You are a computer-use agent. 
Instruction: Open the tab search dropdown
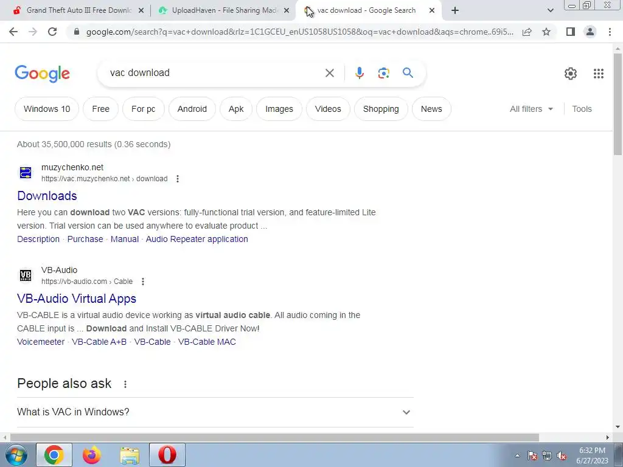tap(550, 10)
